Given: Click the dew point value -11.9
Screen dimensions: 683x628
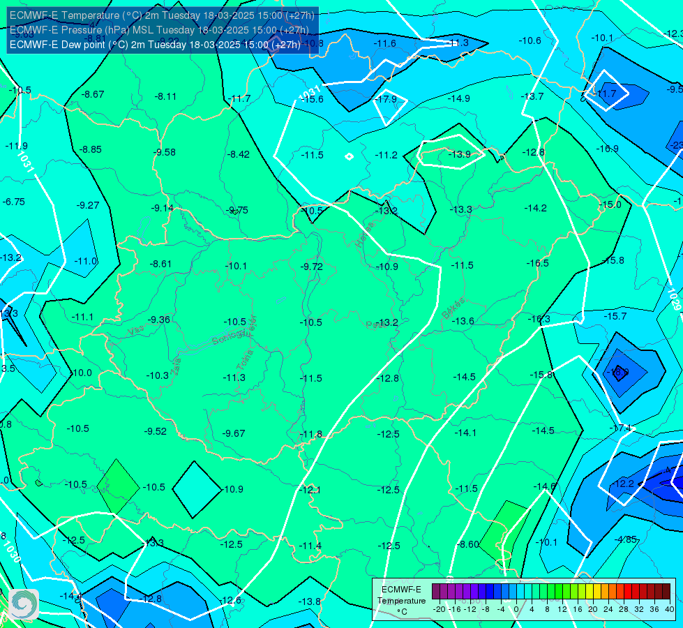Looking at the screenshot, I should [16, 146].
